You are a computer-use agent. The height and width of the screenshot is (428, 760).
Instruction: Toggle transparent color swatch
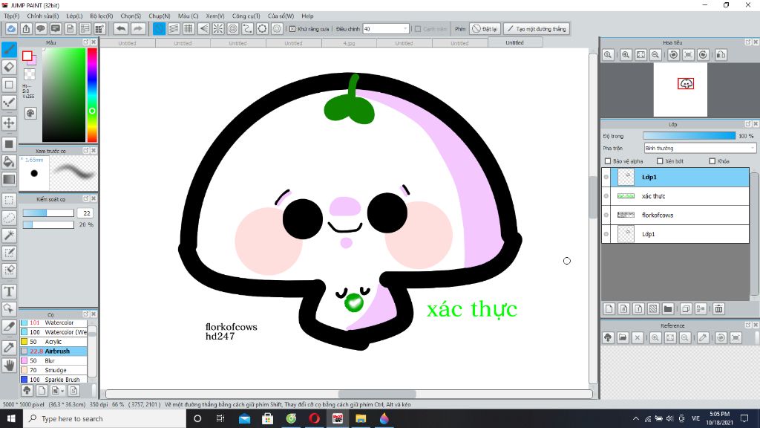point(30,74)
